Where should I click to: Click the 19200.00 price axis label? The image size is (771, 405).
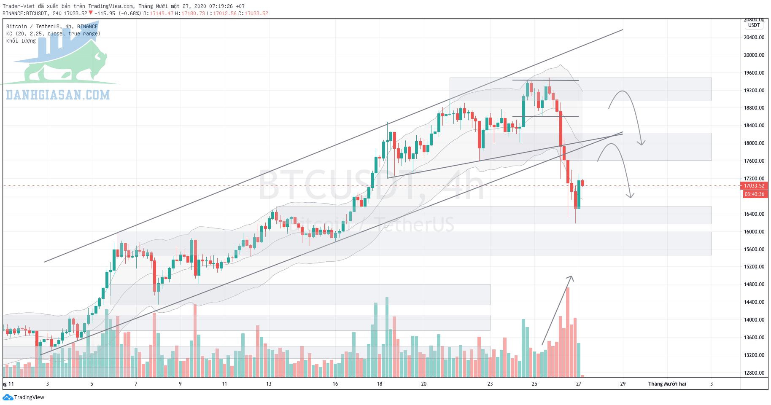(754, 91)
